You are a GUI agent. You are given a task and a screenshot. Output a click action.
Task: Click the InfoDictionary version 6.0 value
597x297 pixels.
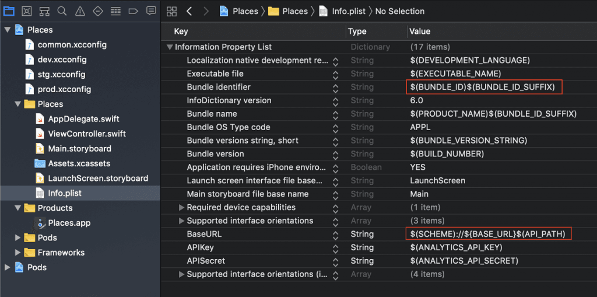416,100
